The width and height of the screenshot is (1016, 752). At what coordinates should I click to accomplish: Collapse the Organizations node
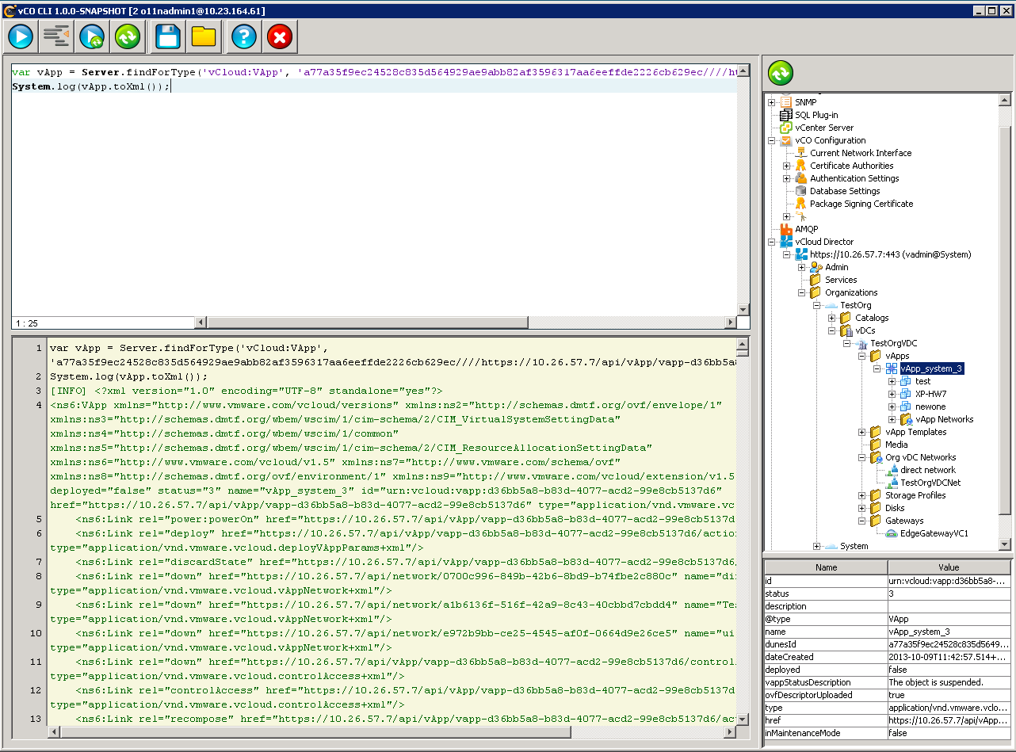(x=801, y=292)
